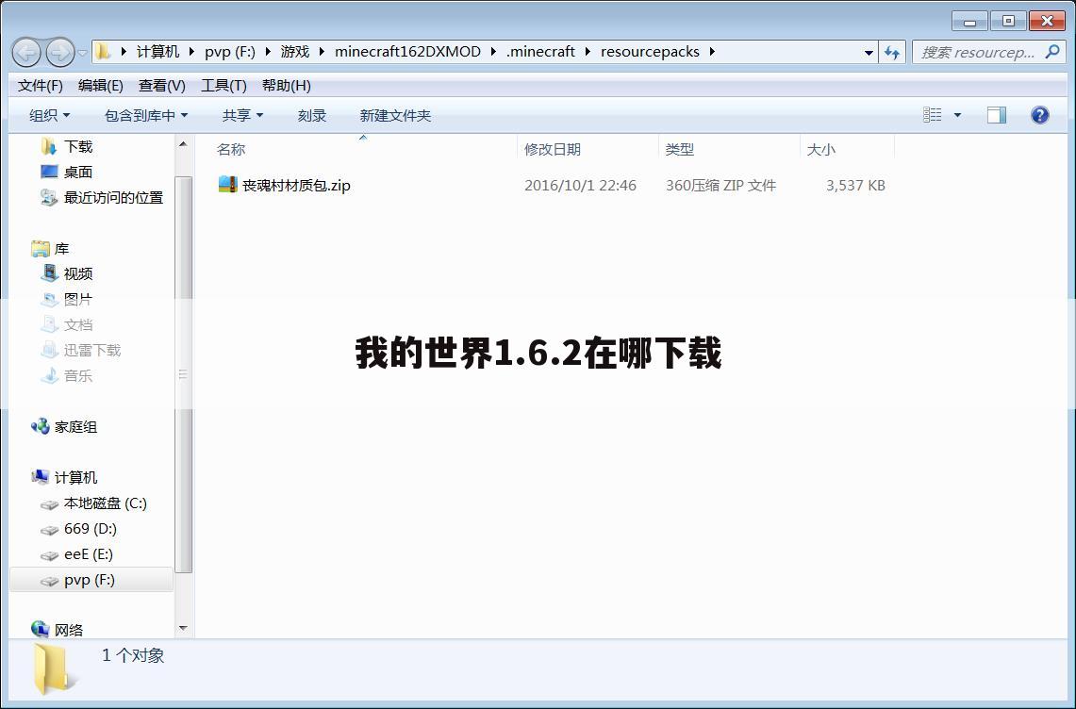Select 游戏 in the address breadcrumb

[x=295, y=52]
